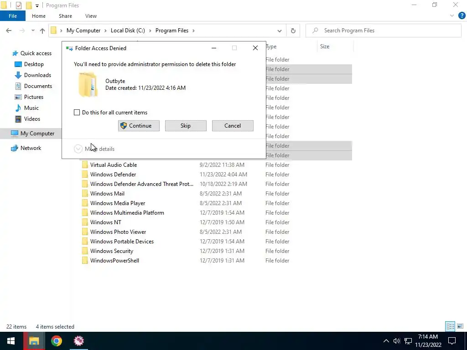The width and height of the screenshot is (467, 350).
Task: Open Documents in the navigation pane
Action: click(x=38, y=86)
